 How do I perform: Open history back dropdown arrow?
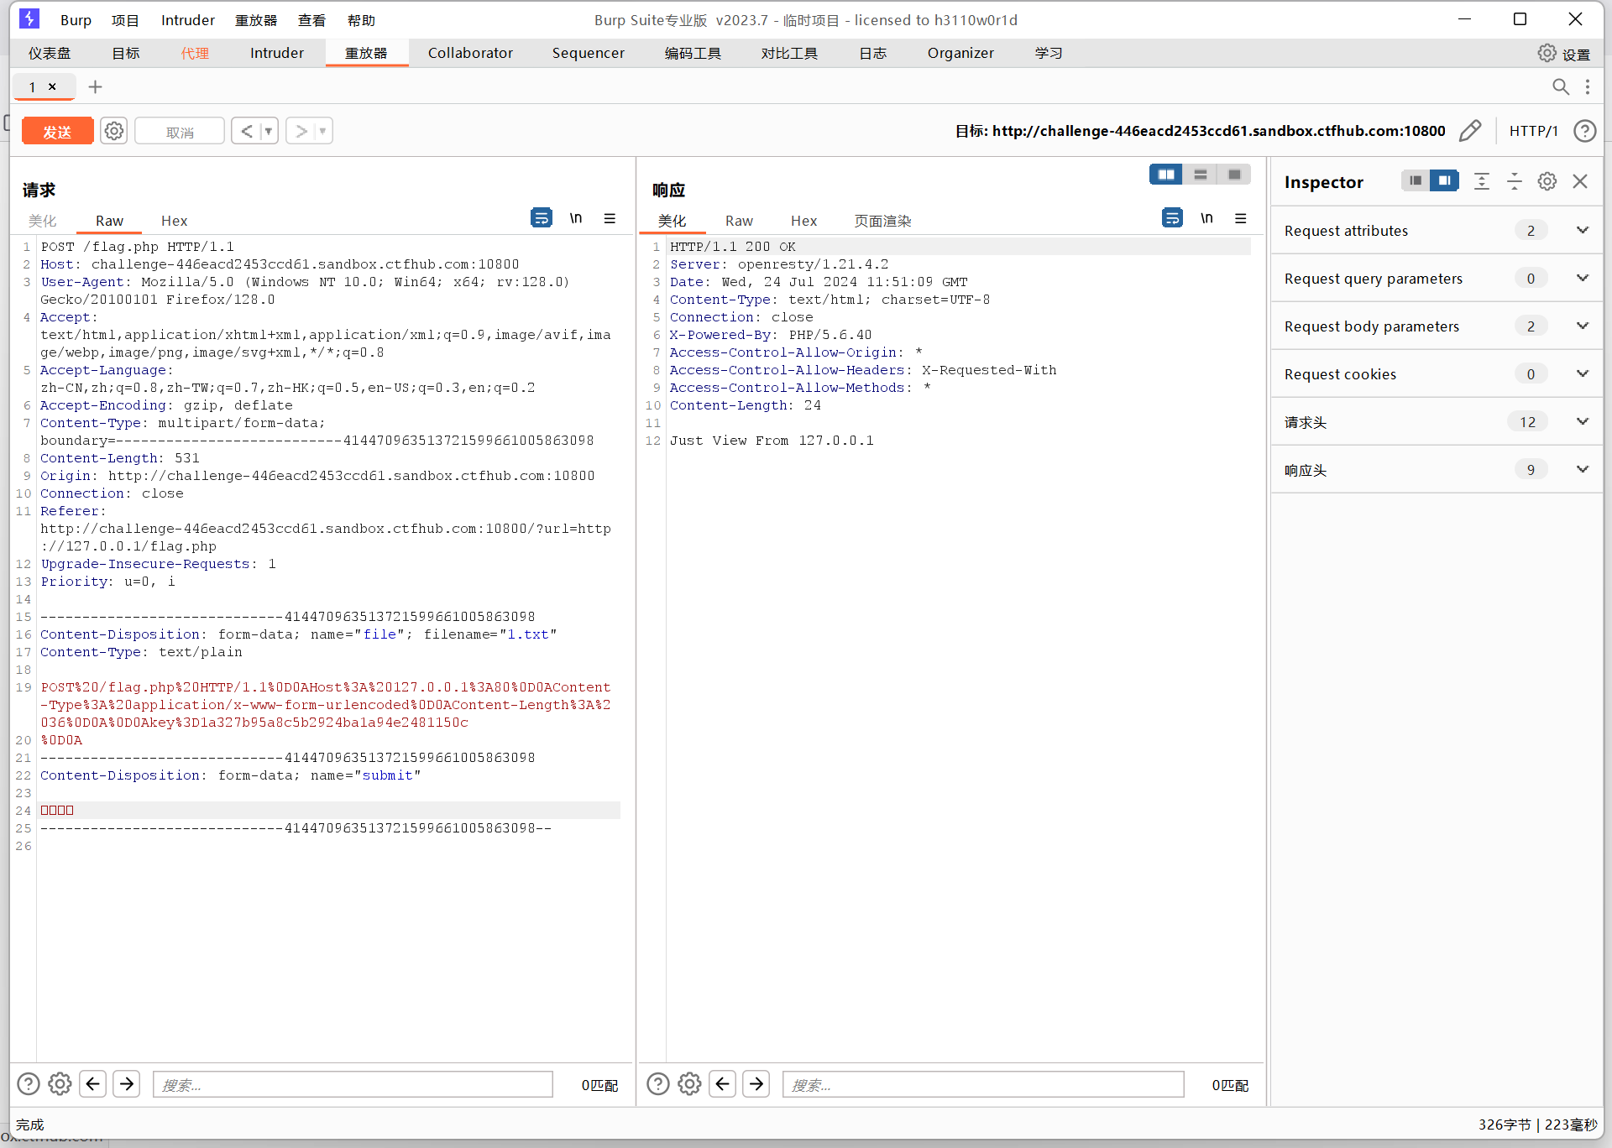[x=269, y=131]
